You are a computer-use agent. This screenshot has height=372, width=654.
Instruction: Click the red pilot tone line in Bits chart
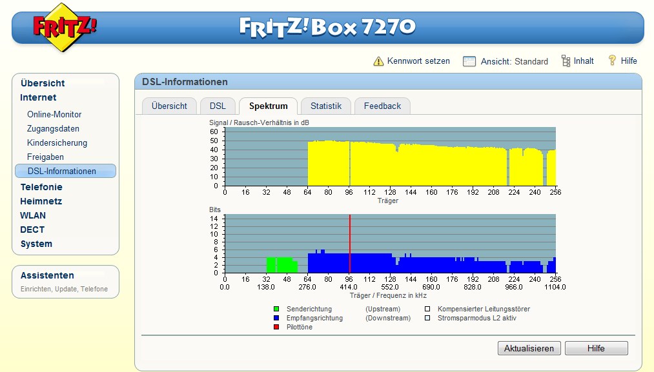coord(349,244)
